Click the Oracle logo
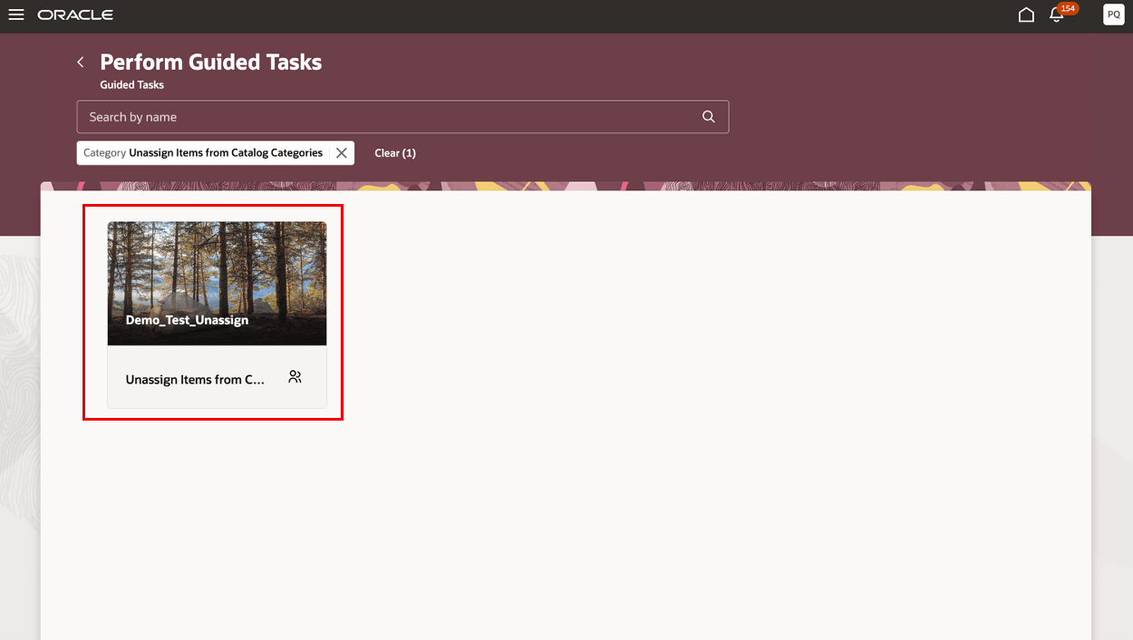The height and width of the screenshot is (640, 1133). pos(76,14)
